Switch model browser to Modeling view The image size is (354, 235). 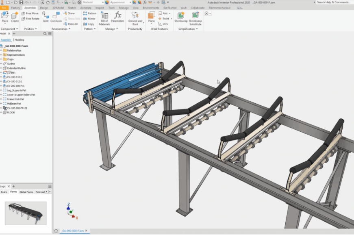coord(19,40)
